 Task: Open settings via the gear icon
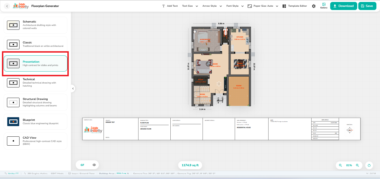click(314, 6)
